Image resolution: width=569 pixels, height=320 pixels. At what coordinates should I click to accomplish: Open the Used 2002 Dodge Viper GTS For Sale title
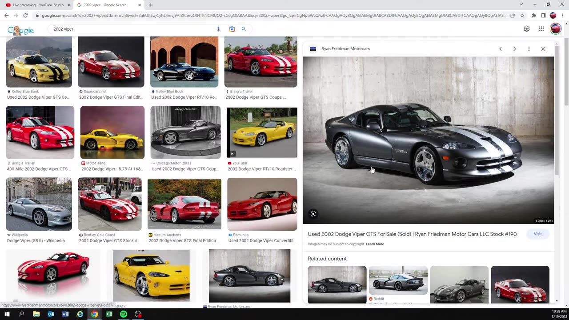point(412,234)
